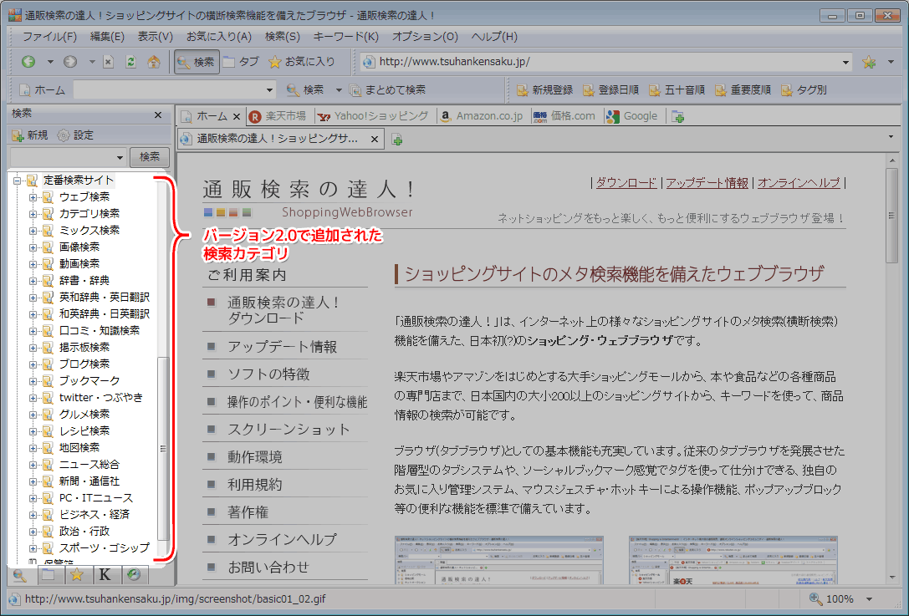Open the address bar URL history dropdown
Image resolution: width=909 pixels, height=616 pixels.
coord(845,62)
